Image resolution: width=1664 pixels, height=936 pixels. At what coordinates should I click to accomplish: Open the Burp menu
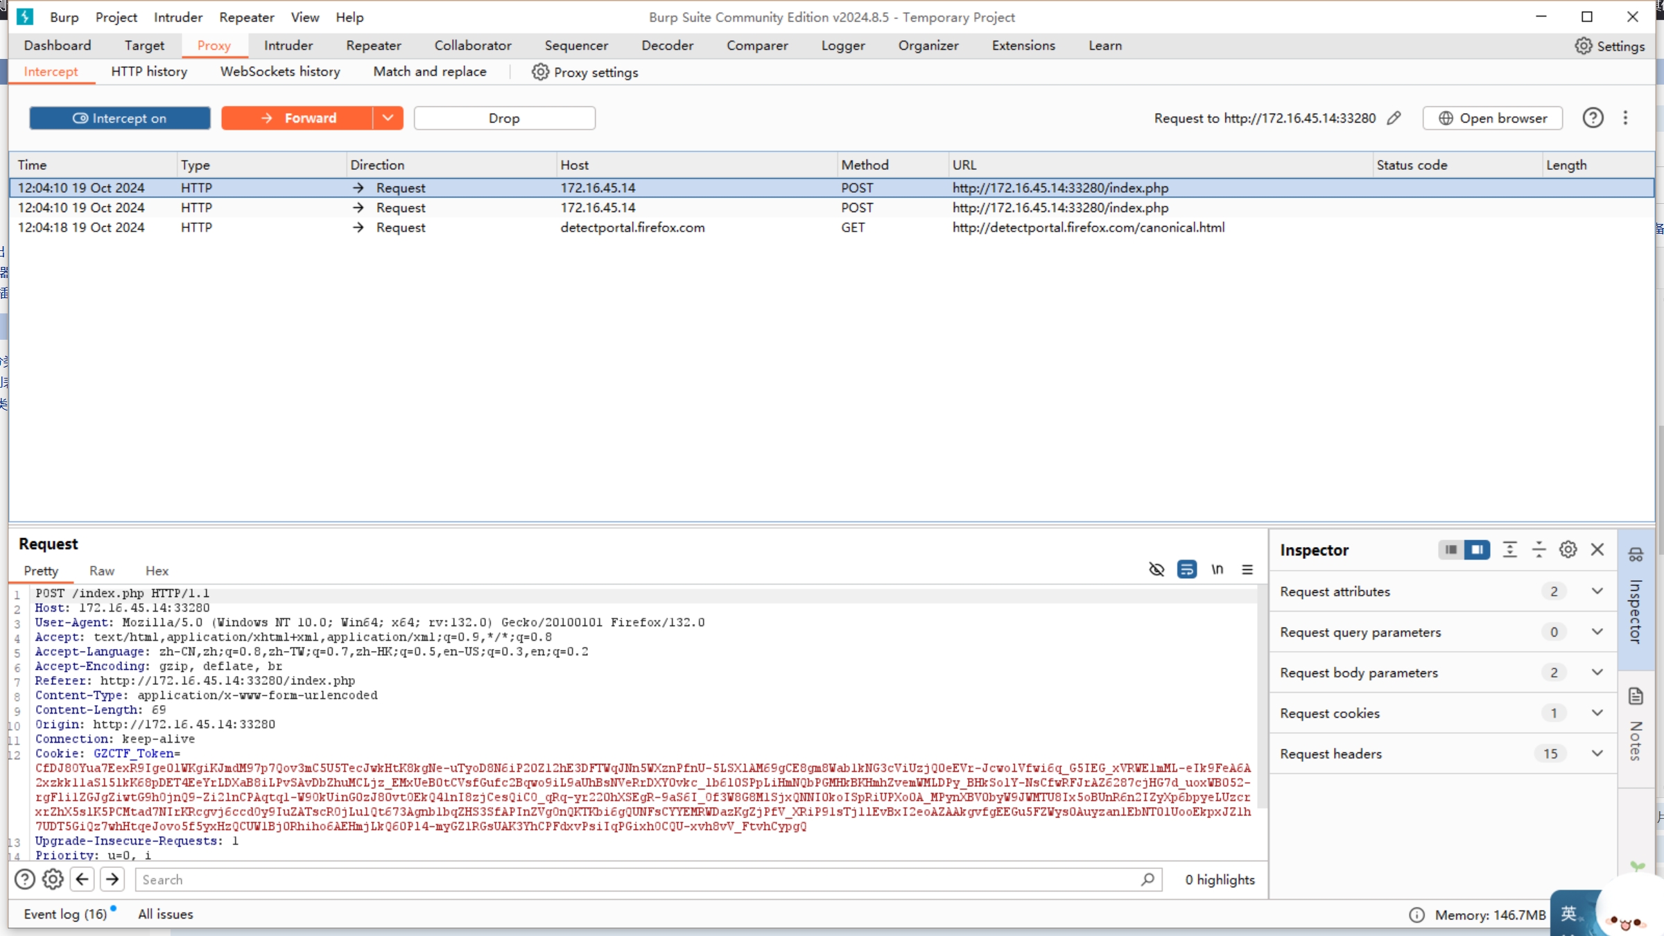click(64, 17)
